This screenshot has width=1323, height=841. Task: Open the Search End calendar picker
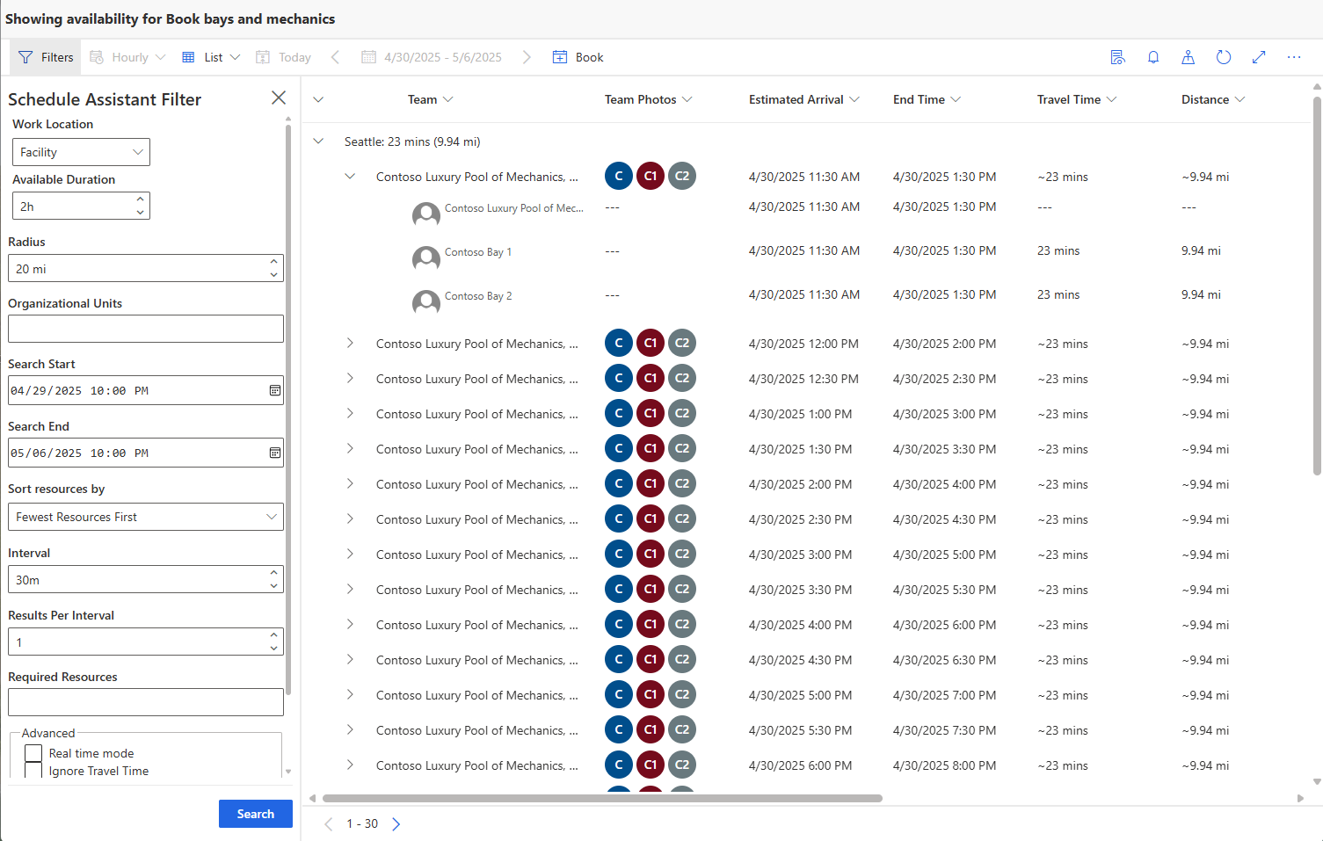coord(274,453)
